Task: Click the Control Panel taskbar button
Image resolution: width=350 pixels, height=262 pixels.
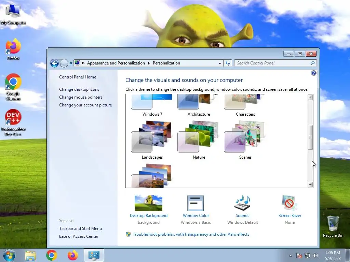Action: click(94, 255)
